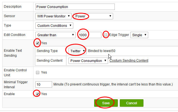Click the Description text field
Image resolution: width=178 pixels, height=112 pixels.
point(75,7)
